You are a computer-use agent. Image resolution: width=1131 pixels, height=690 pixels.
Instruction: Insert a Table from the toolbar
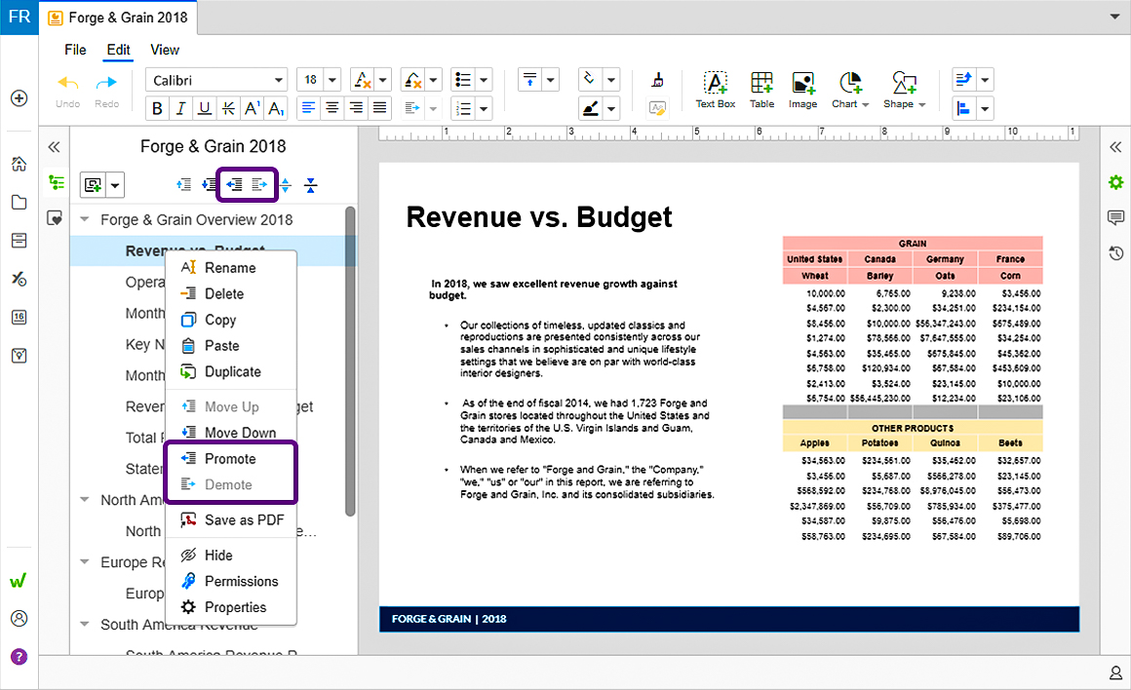(761, 90)
